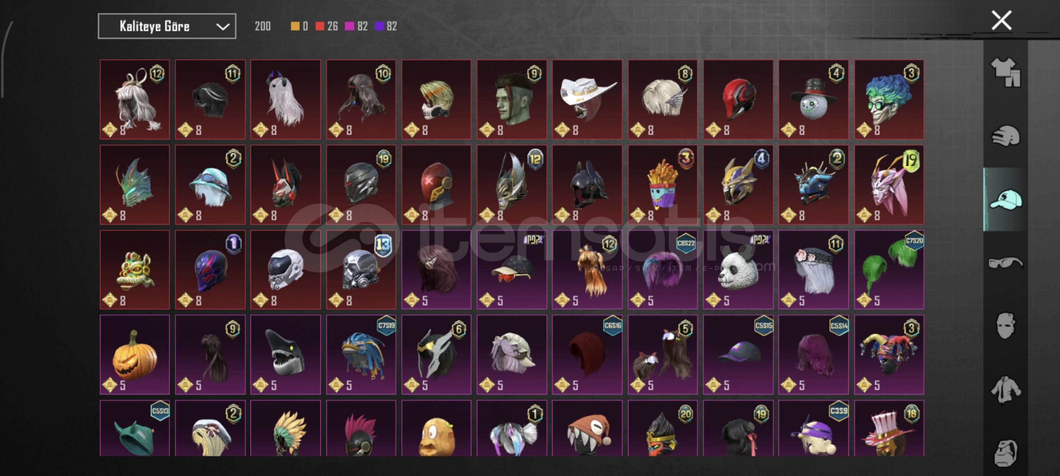Viewport: 1060px width, 476px height.
Task: Open the glasses category icon
Action: pos(1005,263)
